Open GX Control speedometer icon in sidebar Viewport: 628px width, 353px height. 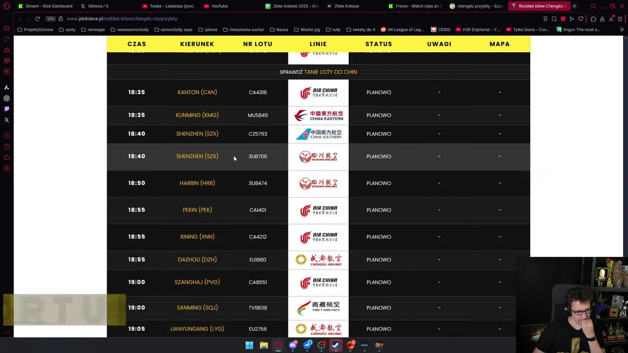(7, 39)
